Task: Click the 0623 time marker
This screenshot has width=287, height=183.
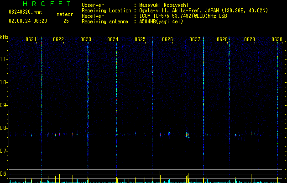Action: [86, 39]
